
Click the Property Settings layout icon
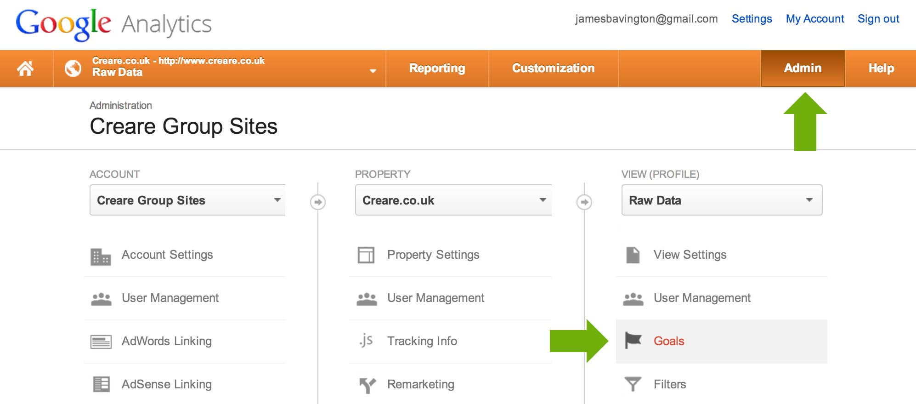366,255
